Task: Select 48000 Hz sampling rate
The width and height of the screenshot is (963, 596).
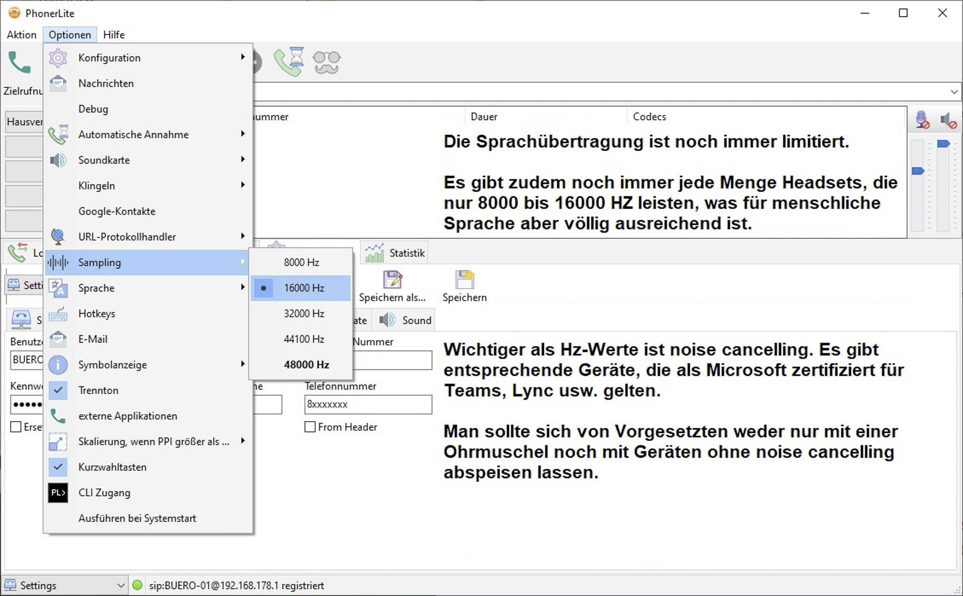Action: 306,365
